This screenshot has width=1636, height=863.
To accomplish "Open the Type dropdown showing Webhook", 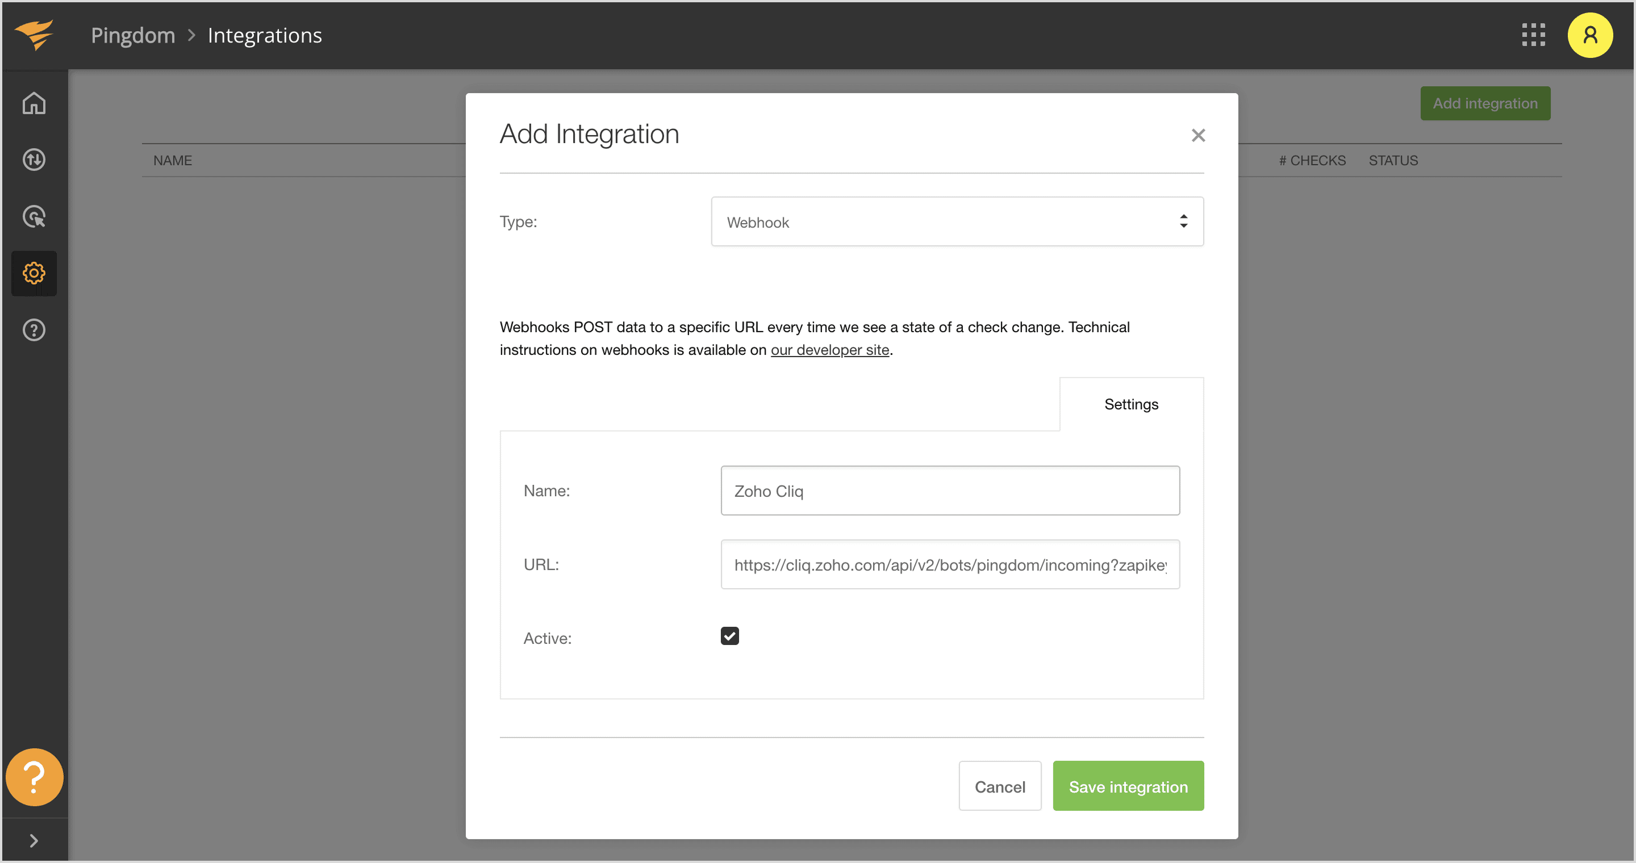I will coord(957,221).
